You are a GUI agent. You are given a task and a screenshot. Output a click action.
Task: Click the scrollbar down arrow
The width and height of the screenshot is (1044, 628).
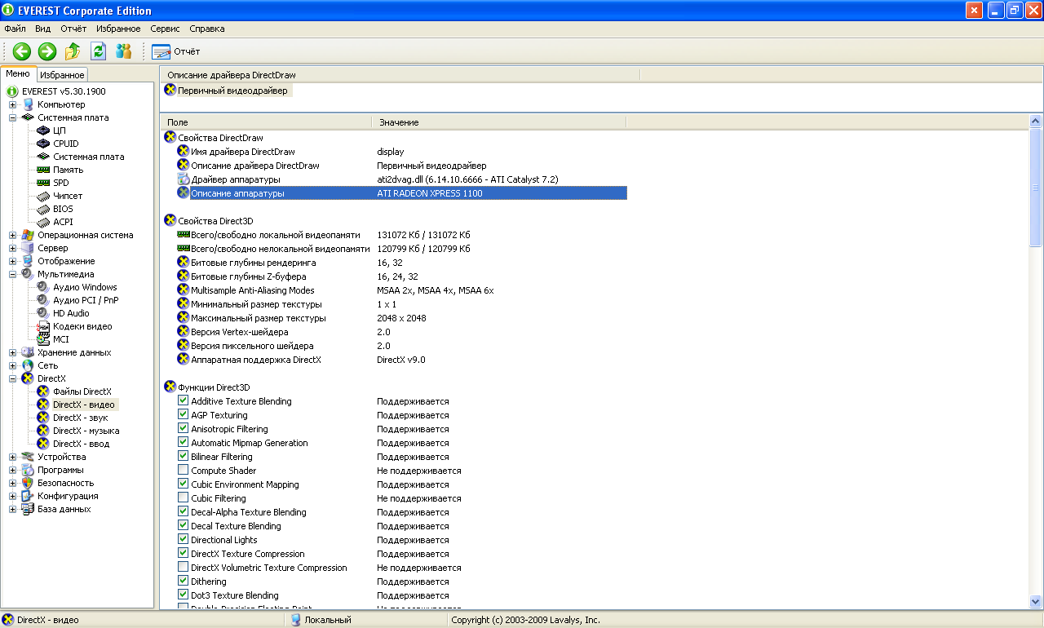[1036, 602]
